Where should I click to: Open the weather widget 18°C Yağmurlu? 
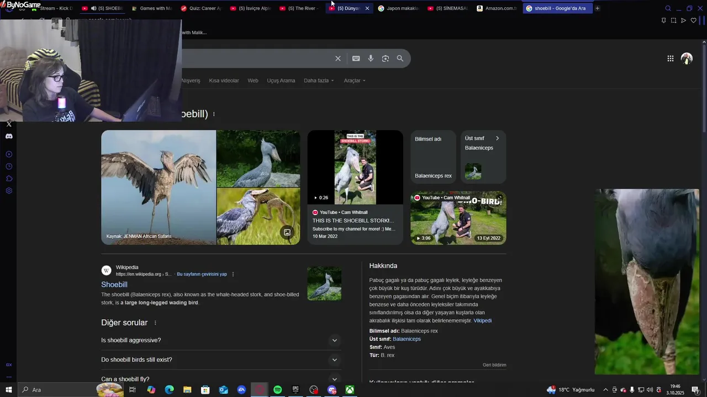(x=571, y=390)
